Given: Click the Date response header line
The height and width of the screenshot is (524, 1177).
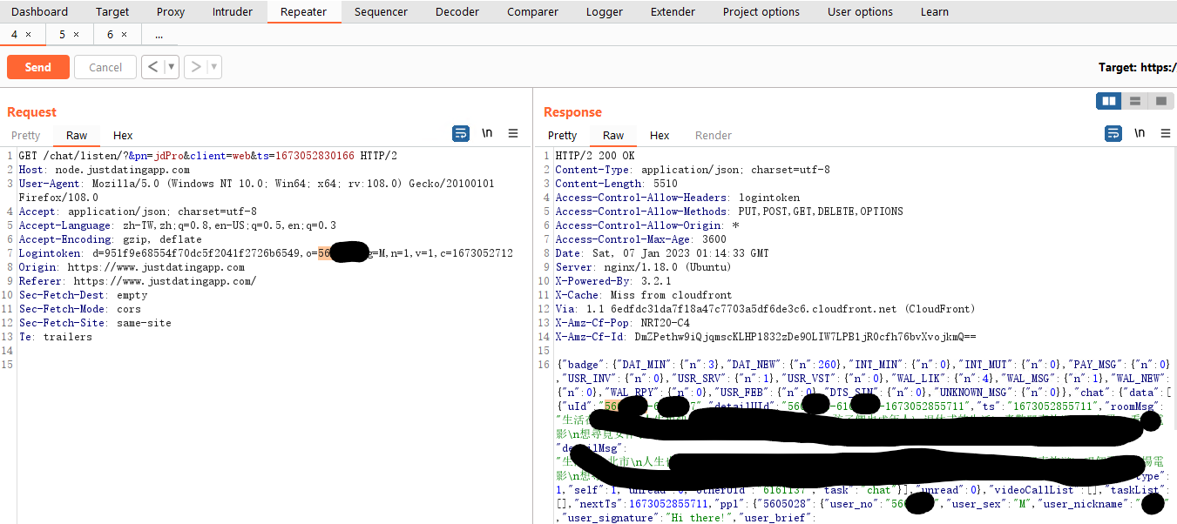Looking at the screenshot, I should pyautogui.click(x=662, y=253).
